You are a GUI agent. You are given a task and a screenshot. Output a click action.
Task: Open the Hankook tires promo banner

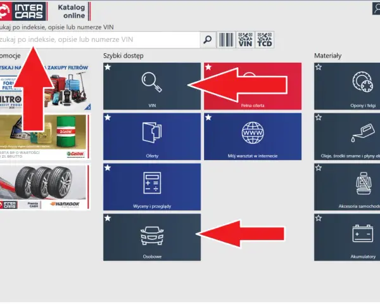[x=45, y=187]
